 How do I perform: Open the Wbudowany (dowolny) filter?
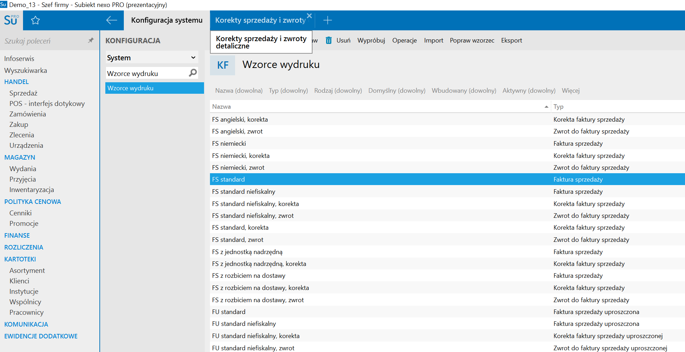tap(464, 91)
